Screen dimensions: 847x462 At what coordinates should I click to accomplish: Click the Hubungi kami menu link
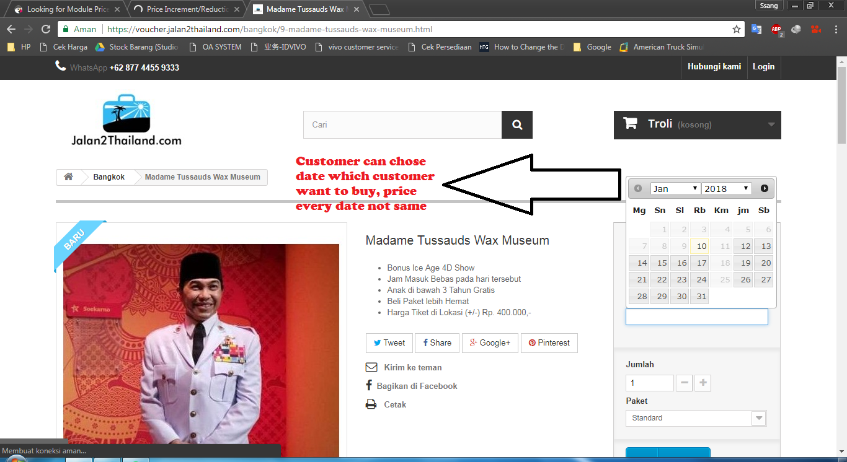tap(714, 67)
